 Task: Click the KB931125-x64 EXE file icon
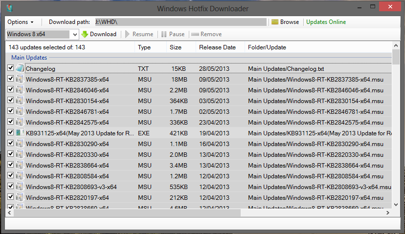click(20, 133)
